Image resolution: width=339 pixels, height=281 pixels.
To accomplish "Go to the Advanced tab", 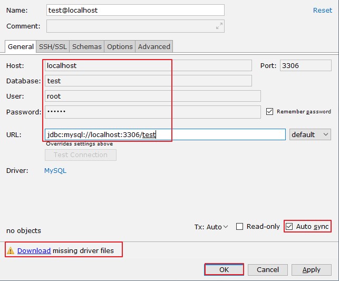I will (154, 46).
